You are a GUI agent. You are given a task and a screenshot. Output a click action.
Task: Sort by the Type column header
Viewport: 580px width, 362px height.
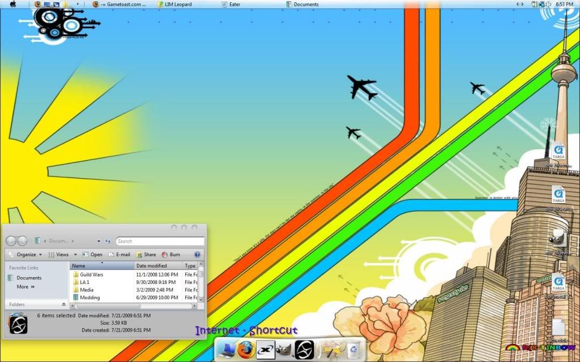(x=190, y=266)
